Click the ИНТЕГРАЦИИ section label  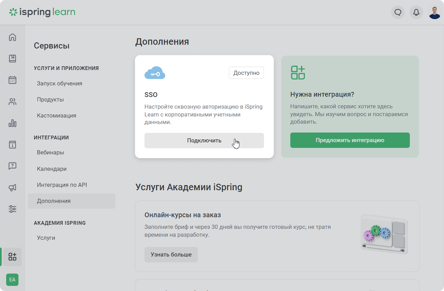point(51,137)
